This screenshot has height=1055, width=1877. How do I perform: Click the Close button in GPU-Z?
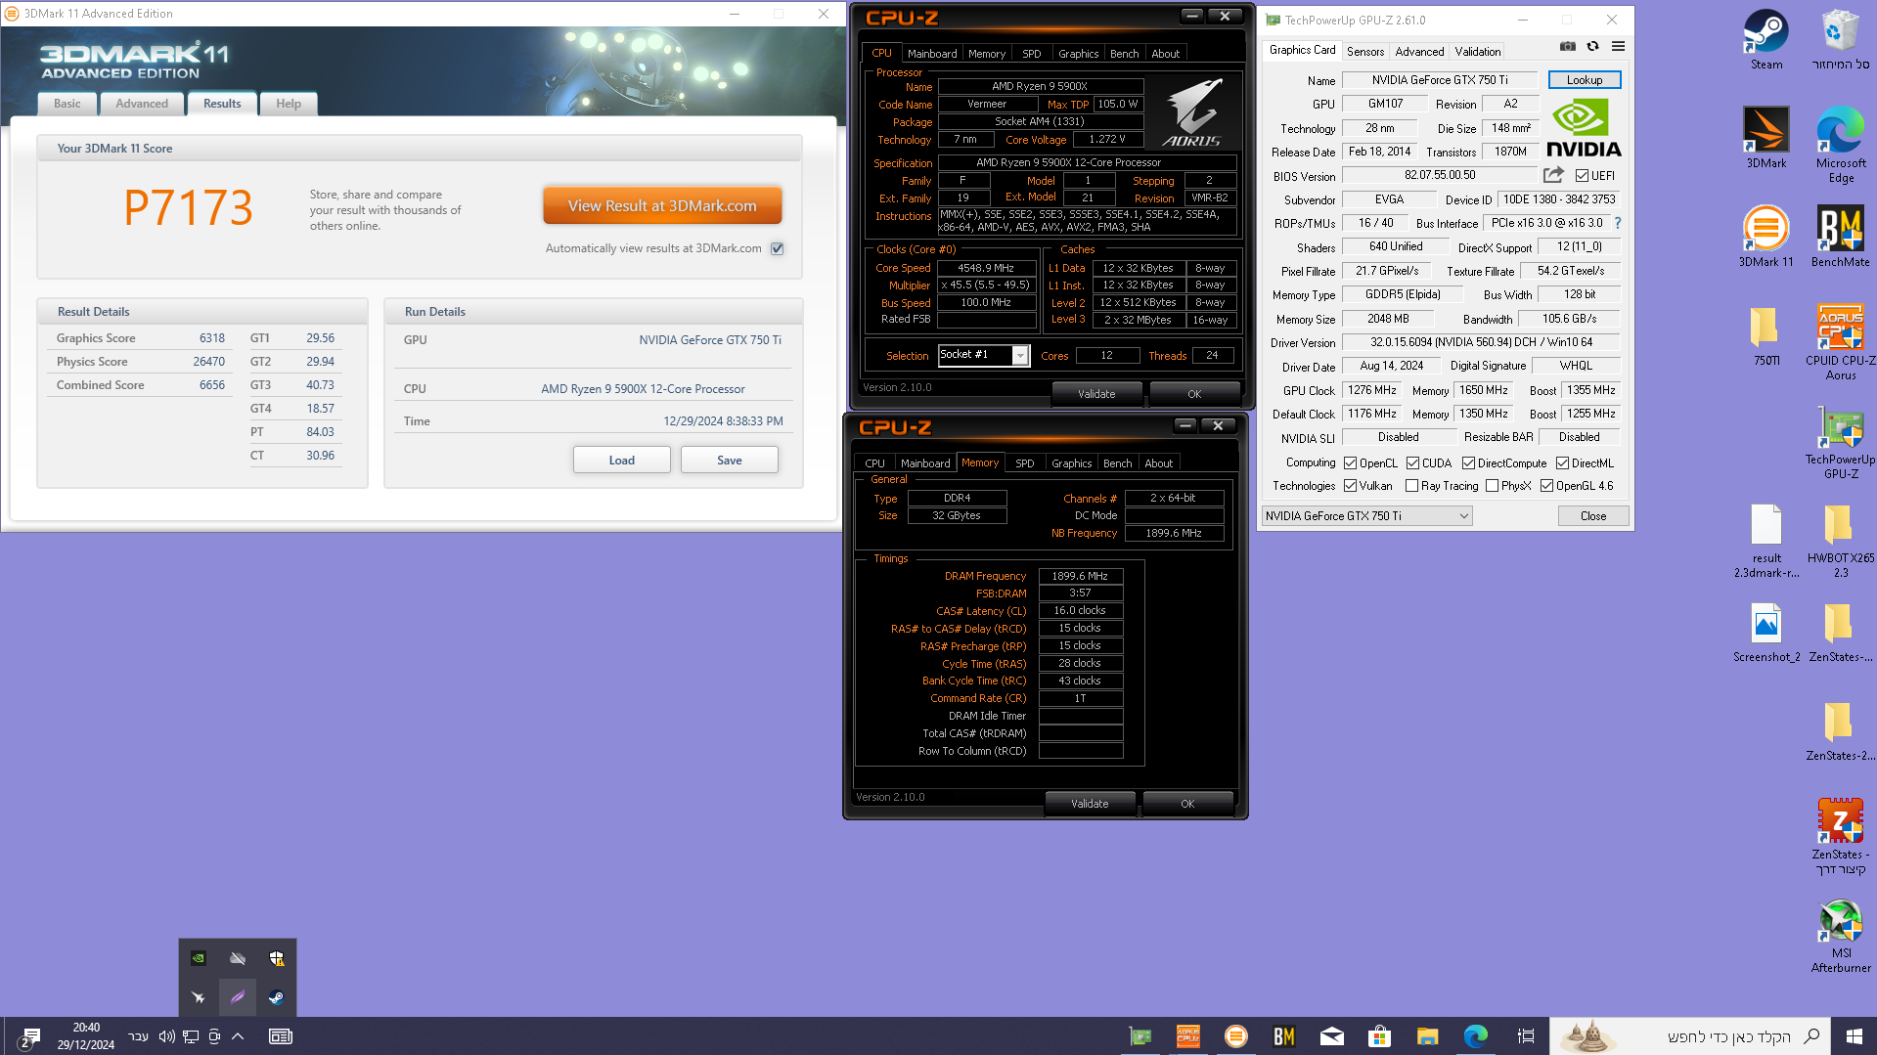coord(1593,516)
